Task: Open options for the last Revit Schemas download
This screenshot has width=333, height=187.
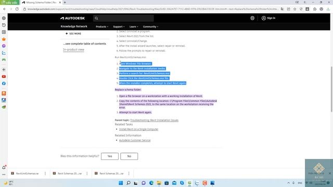Action: click(x=129, y=173)
